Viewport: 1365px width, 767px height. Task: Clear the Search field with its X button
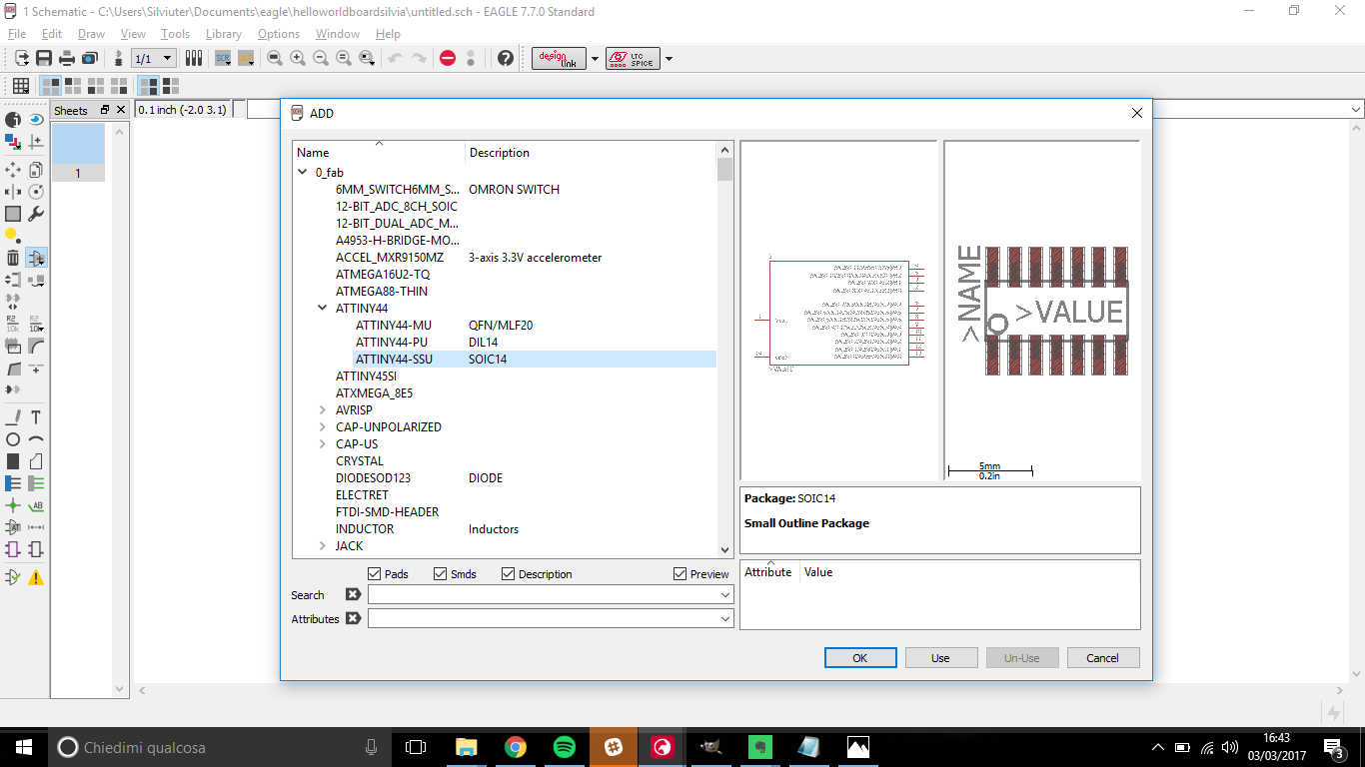(353, 594)
